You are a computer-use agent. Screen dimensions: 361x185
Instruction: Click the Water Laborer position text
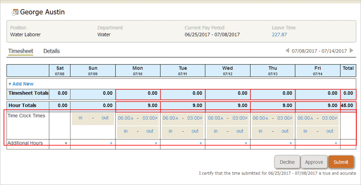pyautogui.click(x=25, y=35)
